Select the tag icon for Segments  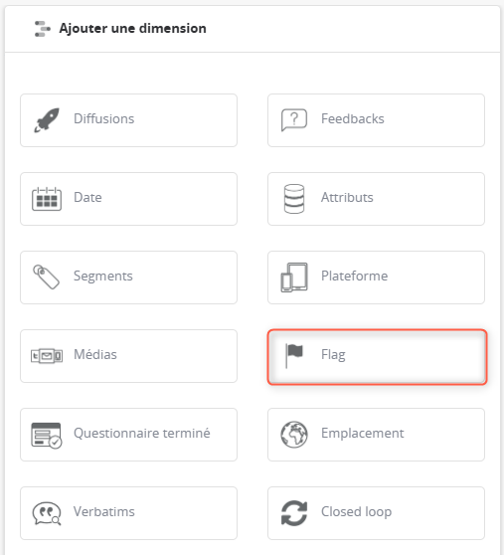pyautogui.click(x=47, y=277)
